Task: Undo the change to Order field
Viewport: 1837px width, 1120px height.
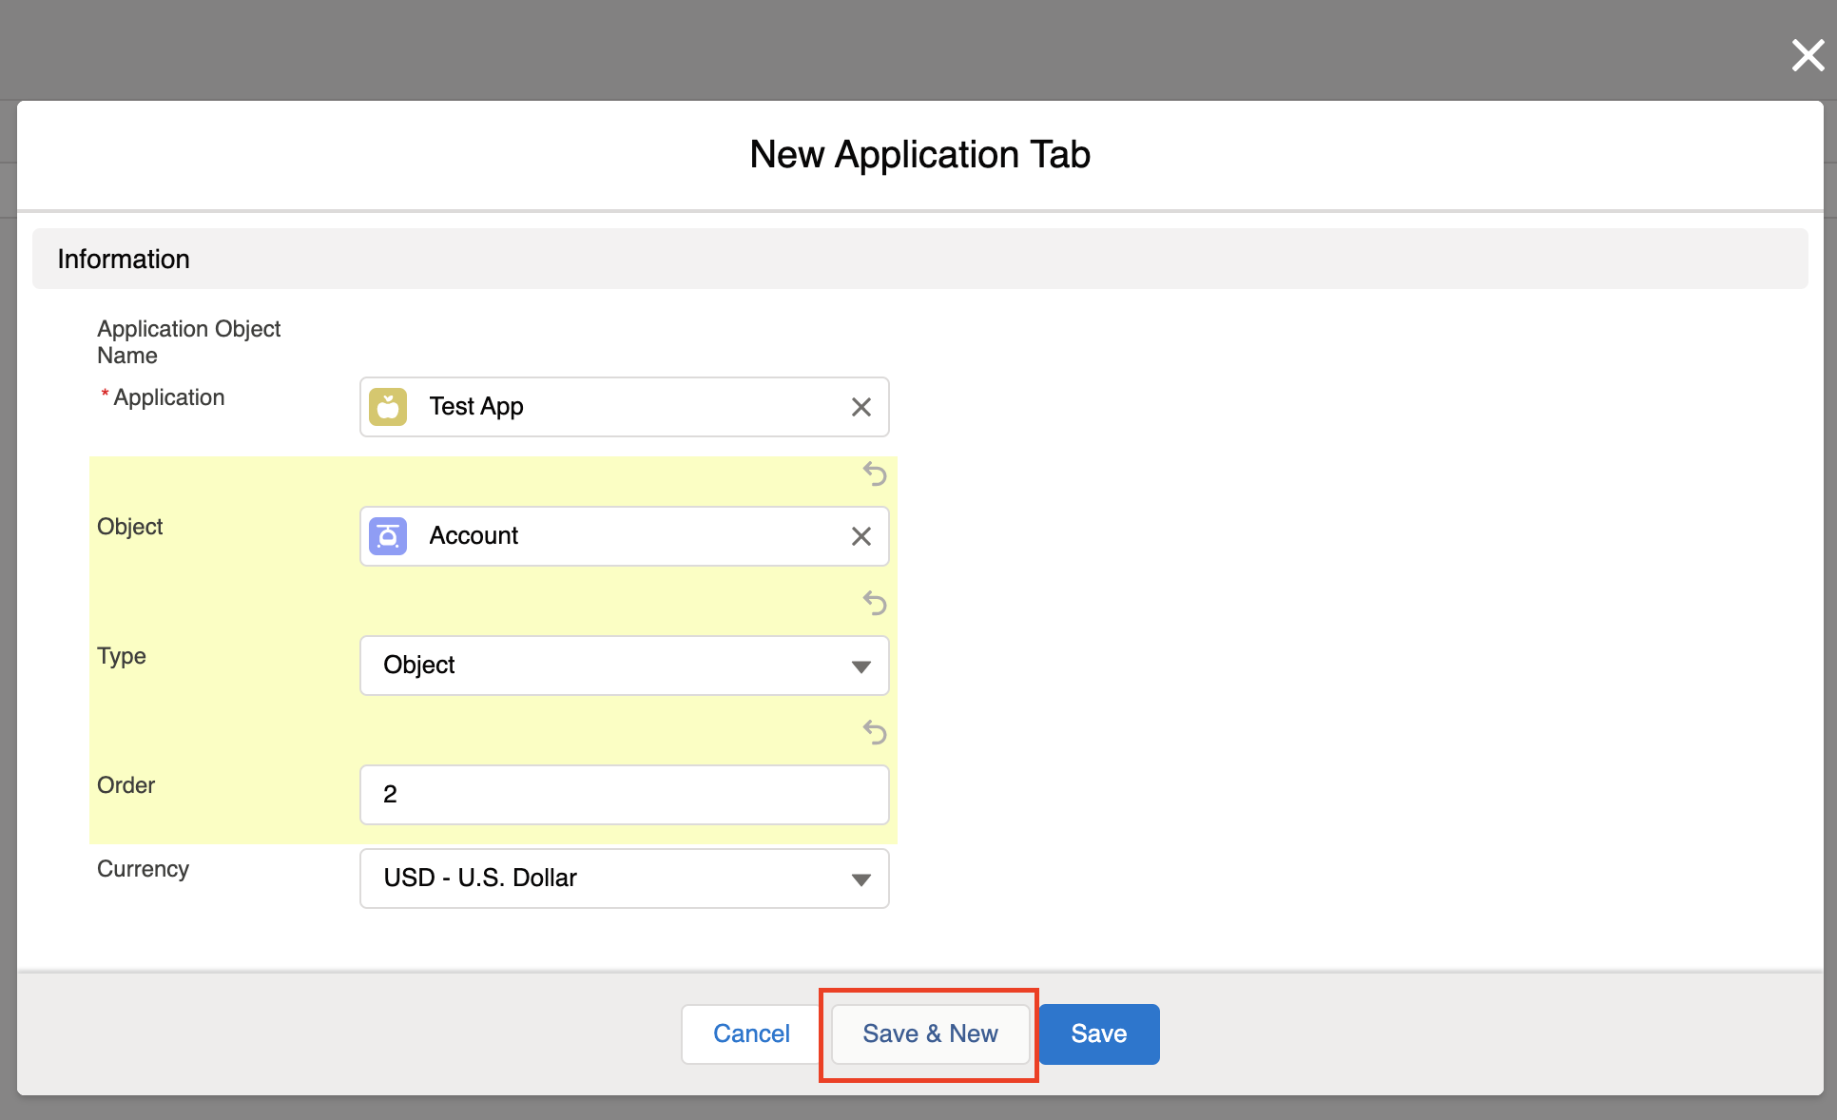Action: (x=874, y=732)
